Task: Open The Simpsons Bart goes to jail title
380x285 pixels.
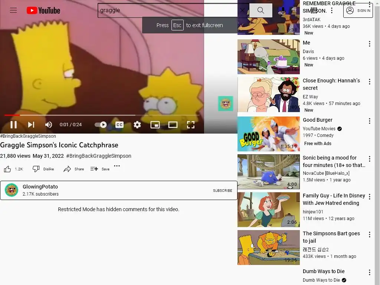Action: pos(331,237)
